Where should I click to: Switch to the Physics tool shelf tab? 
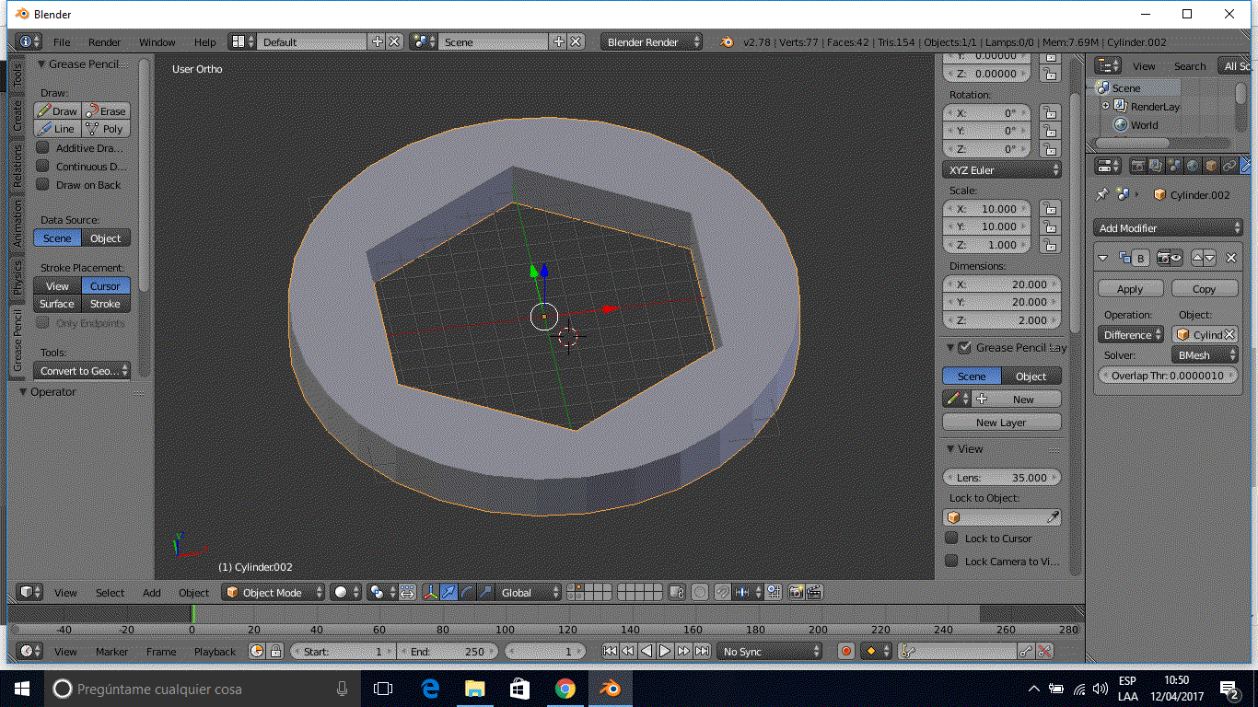click(17, 278)
